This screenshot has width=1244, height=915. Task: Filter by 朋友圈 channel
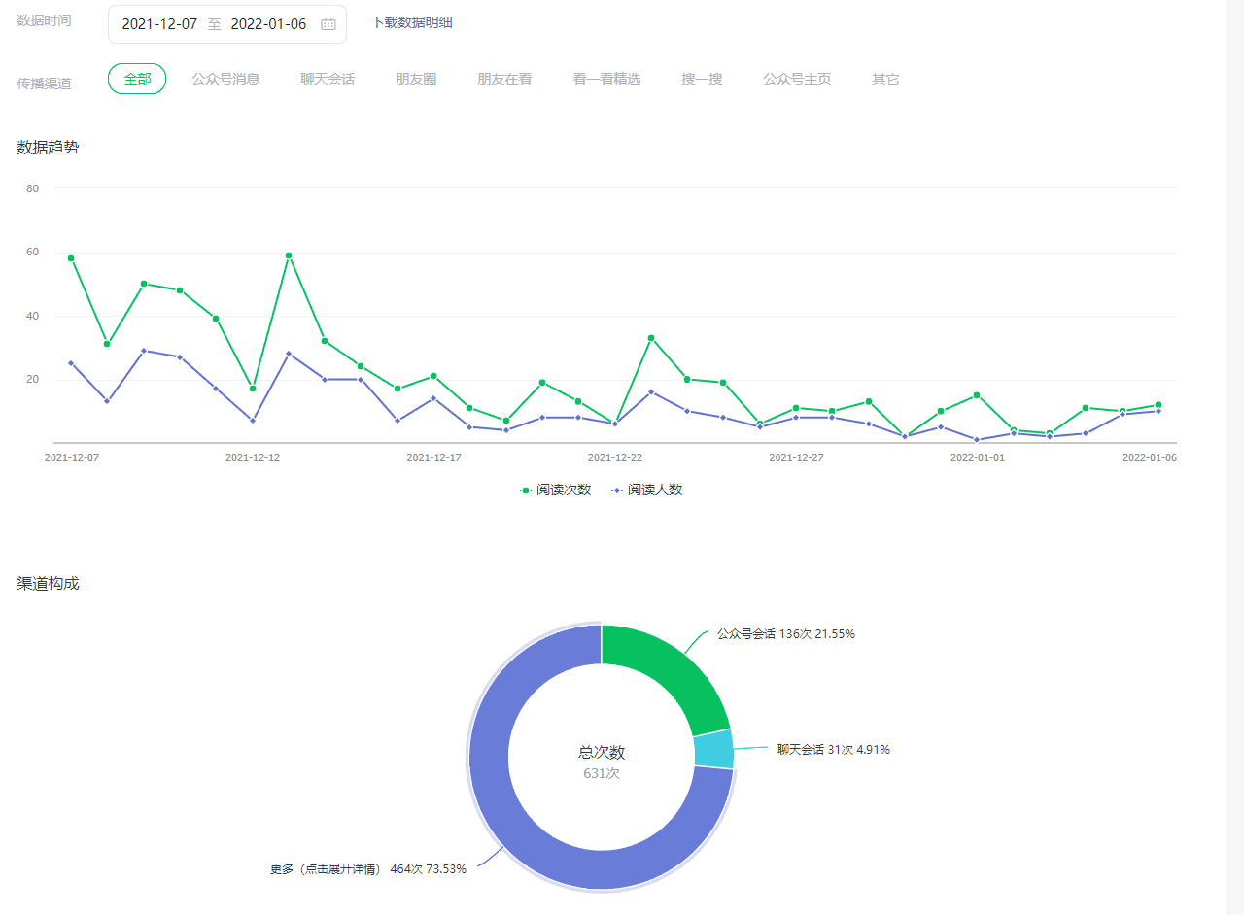tap(416, 79)
